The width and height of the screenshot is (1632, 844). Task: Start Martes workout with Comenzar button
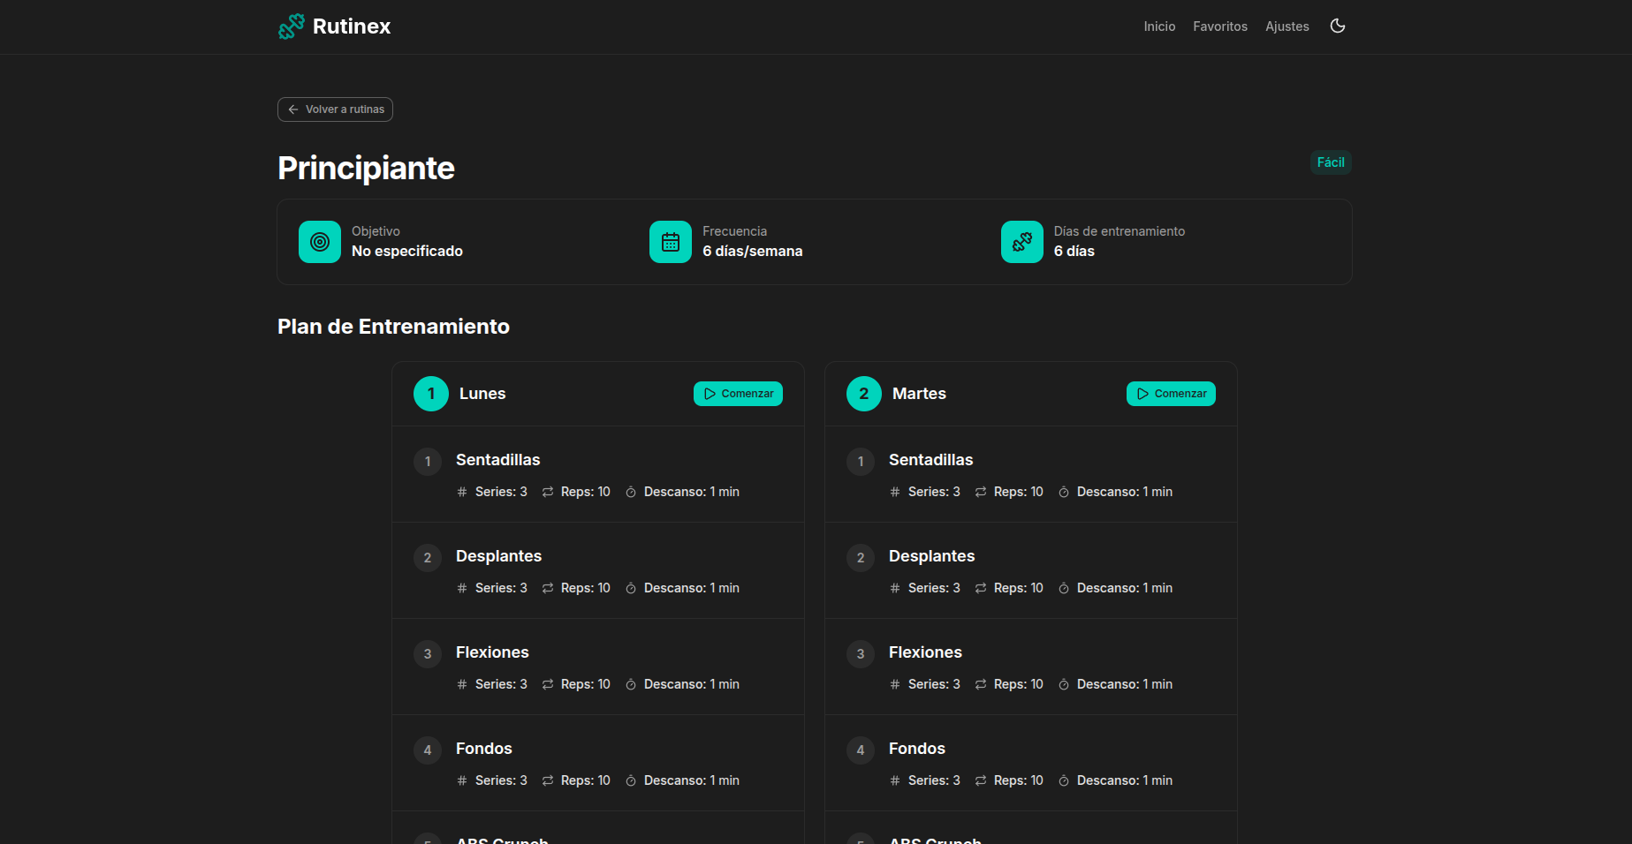coord(1171,394)
